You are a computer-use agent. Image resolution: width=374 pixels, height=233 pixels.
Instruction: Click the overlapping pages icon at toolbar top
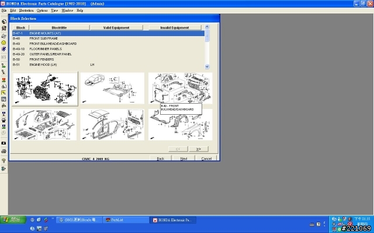click(x=4, y=22)
